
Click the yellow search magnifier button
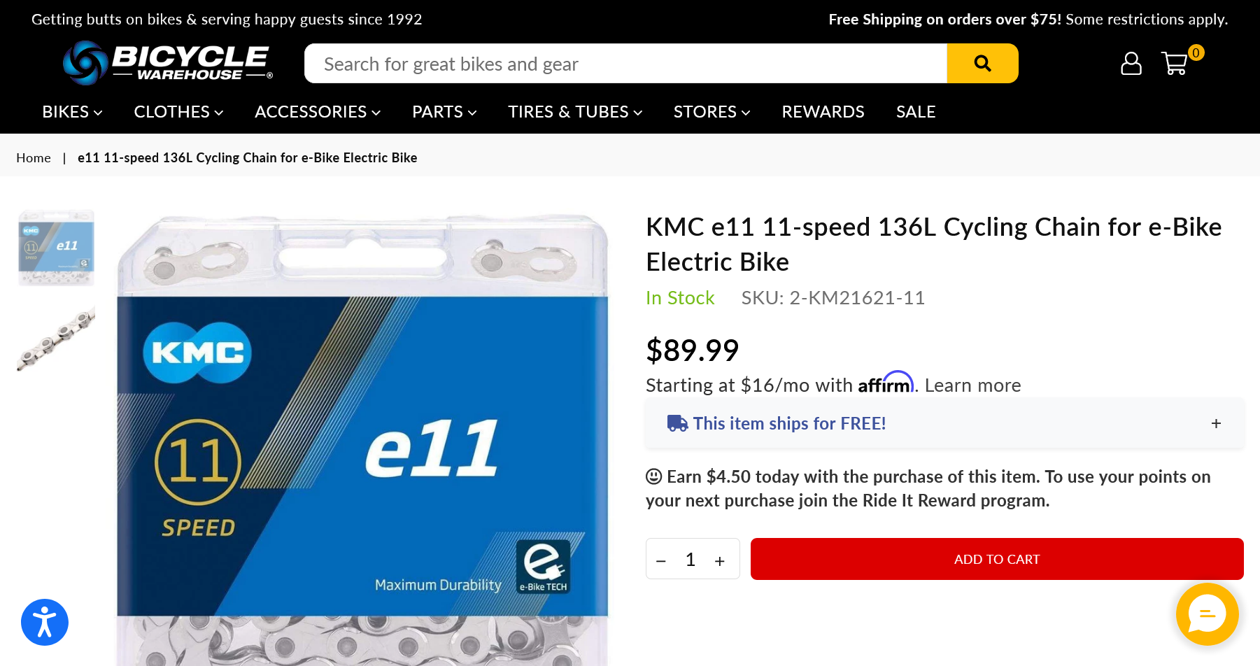click(x=982, y=64)
